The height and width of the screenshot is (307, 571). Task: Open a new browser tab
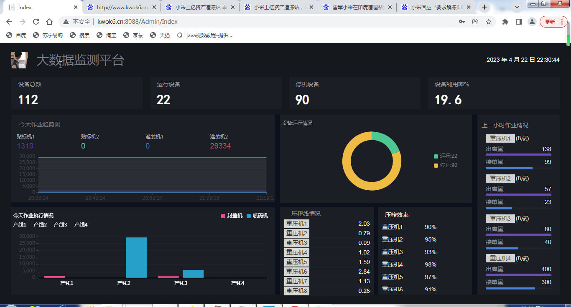(x=484, y=7)
